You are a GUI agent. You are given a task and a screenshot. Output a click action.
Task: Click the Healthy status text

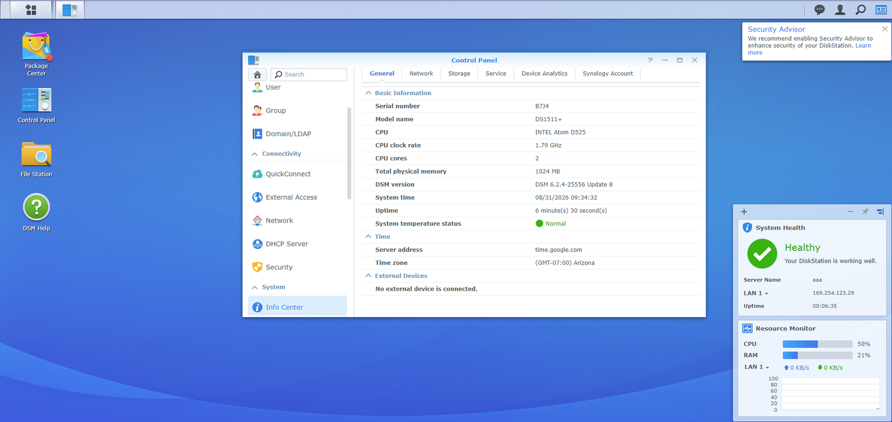coord(802,247)
